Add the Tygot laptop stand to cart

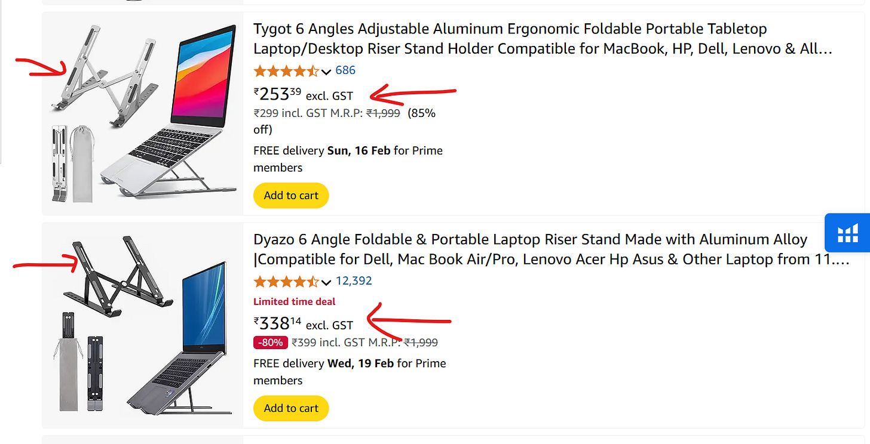[291, 195]
